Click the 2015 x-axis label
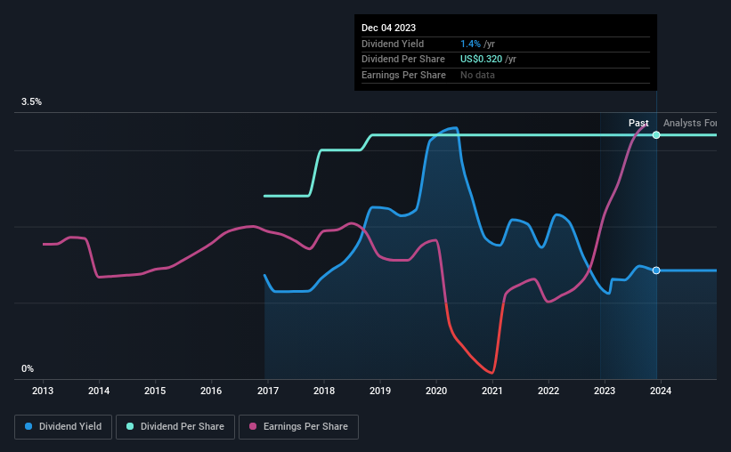The image size is (731, 452). point(155,391)
